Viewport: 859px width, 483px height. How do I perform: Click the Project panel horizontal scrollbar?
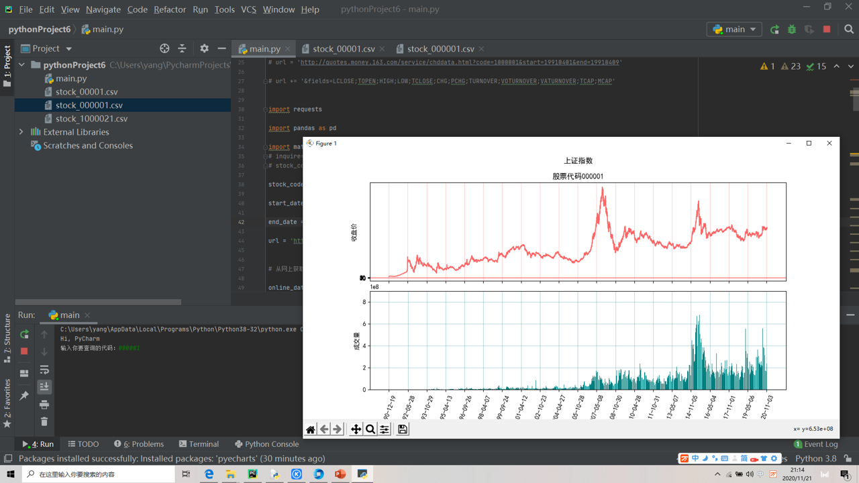[x=98, y=302]
